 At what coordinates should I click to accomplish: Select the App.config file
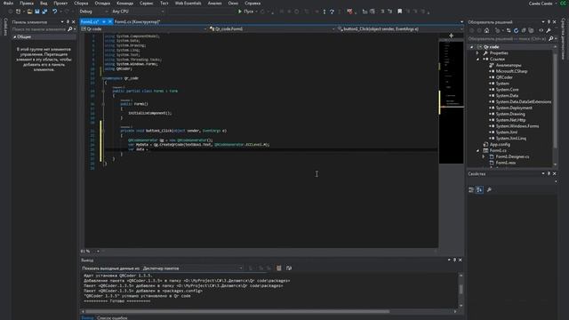500,144
